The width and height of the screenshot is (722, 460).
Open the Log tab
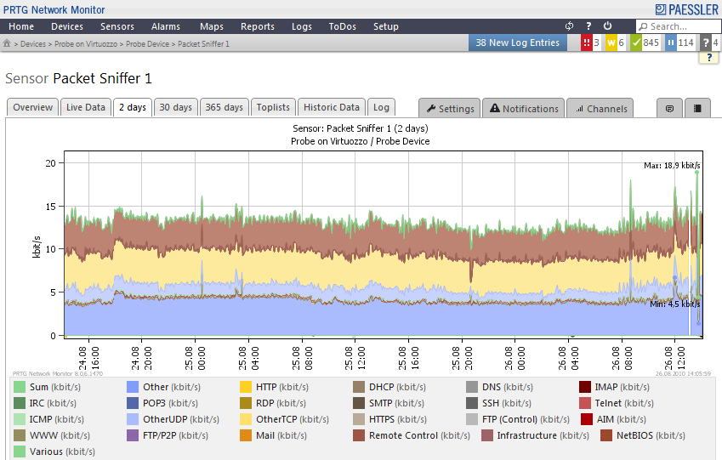pos(381,107)
